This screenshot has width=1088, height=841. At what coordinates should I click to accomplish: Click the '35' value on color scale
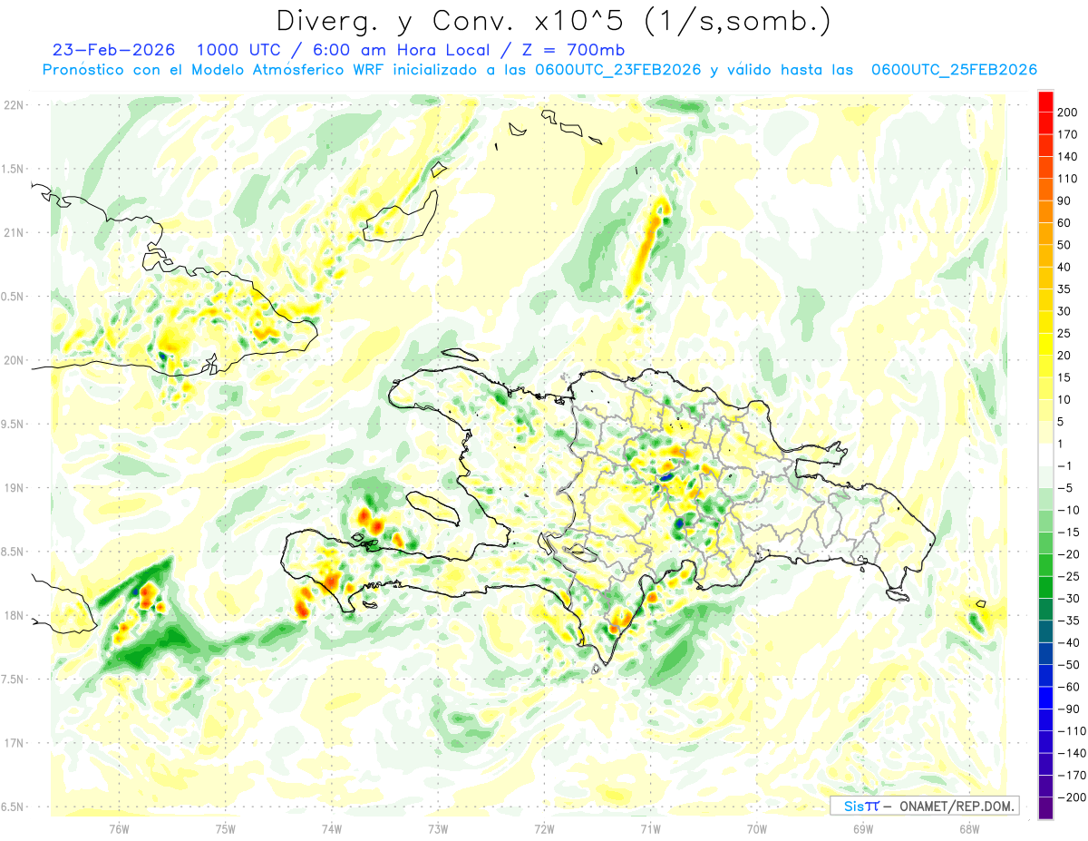point(1065,289)
